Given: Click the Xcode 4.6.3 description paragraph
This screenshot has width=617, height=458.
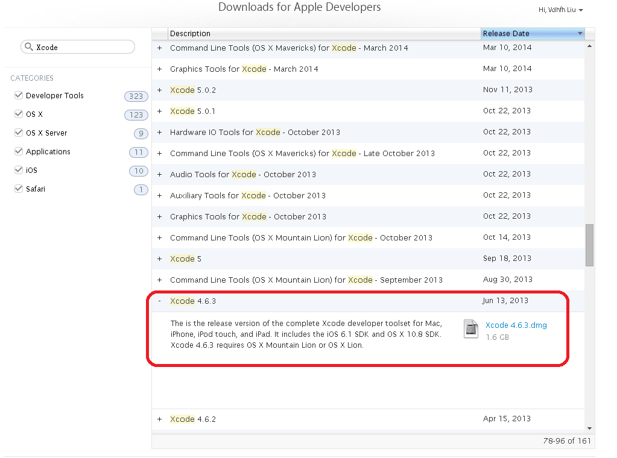Looking at the screenshot, I should point(306,334).
